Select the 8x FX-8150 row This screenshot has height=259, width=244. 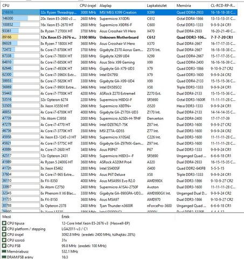pyautogui.click(x=120, y=199)
